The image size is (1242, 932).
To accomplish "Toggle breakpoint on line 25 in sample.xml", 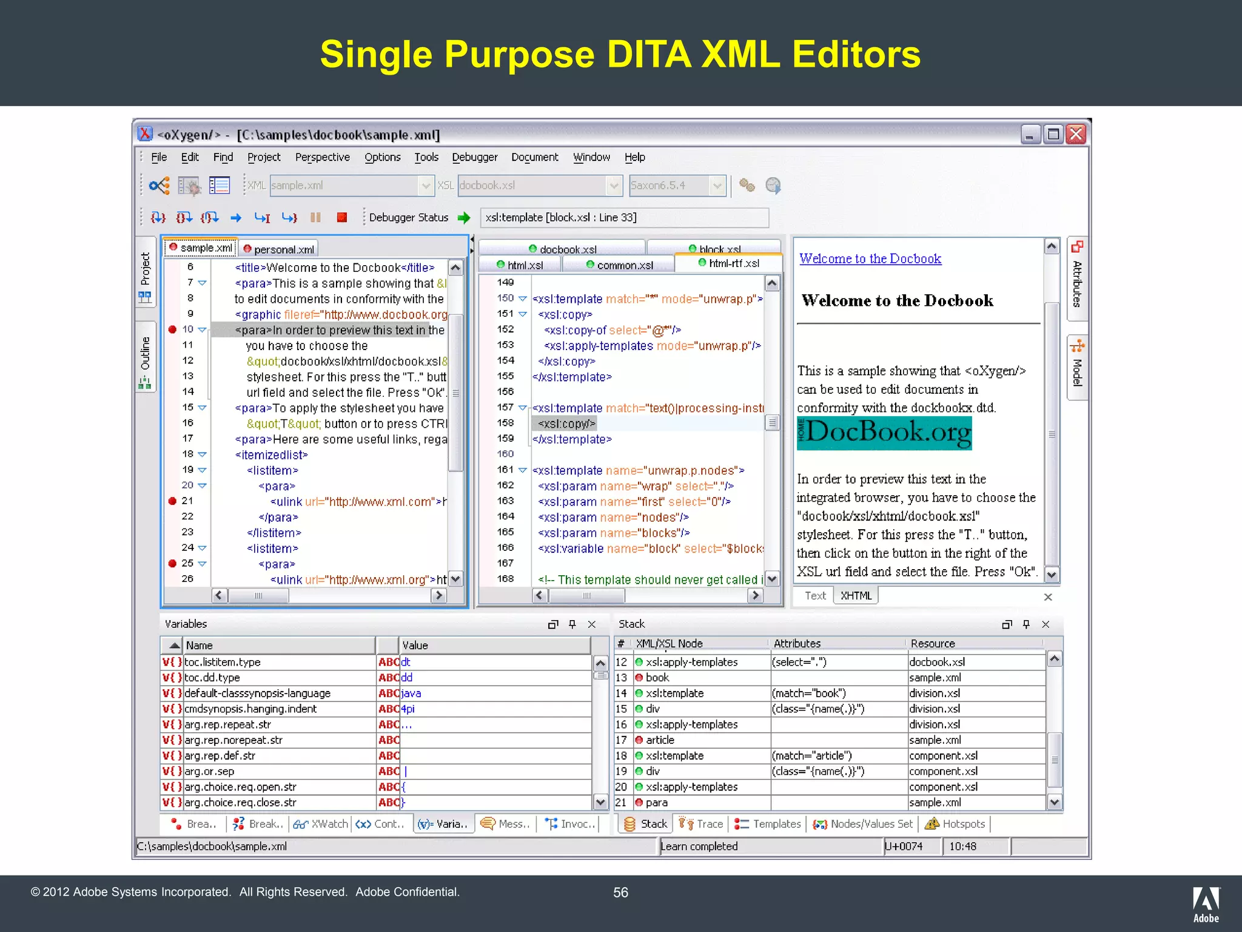I will pyautogui.click(x=172, y=563).
